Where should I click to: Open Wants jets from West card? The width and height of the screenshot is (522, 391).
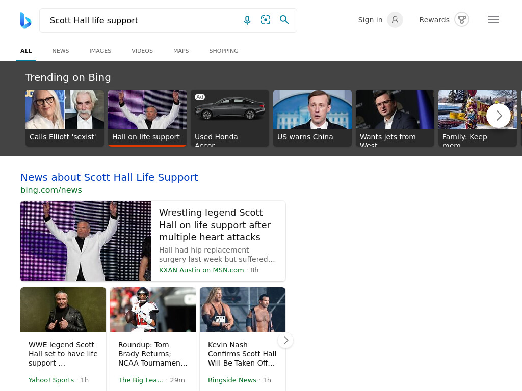point(395,118)
